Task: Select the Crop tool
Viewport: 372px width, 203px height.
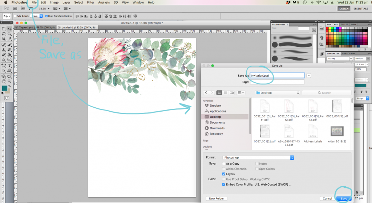Action: pyautogui.click(x=3, y=39)
